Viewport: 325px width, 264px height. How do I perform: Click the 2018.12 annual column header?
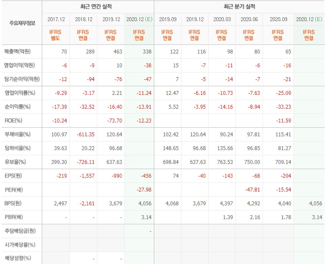[x=84, y=19]
